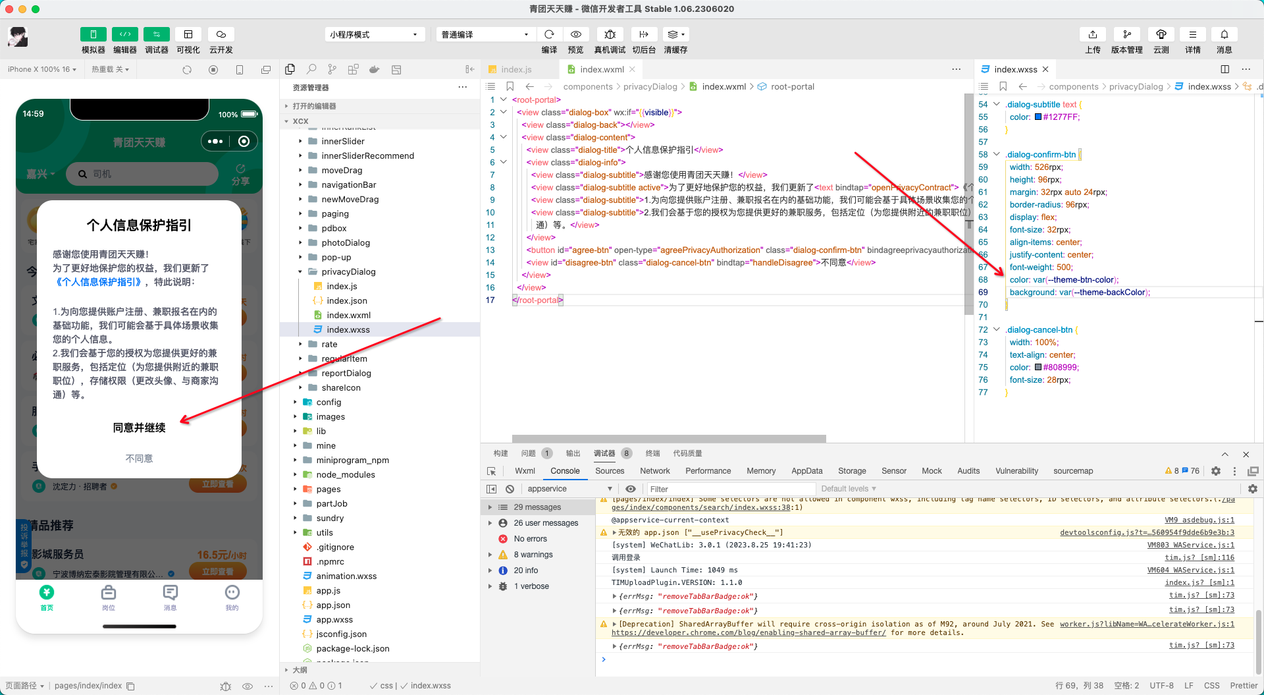Click the console panel close icon
Viewport: 1264px width, 695px height.
point(1246,454)
